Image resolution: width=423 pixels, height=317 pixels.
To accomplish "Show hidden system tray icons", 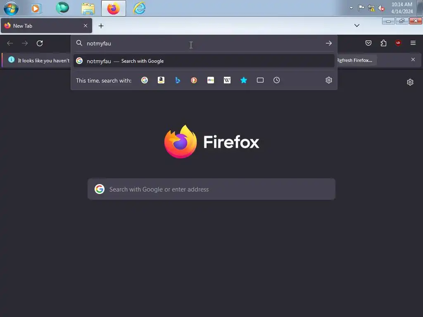I will 351,8.
